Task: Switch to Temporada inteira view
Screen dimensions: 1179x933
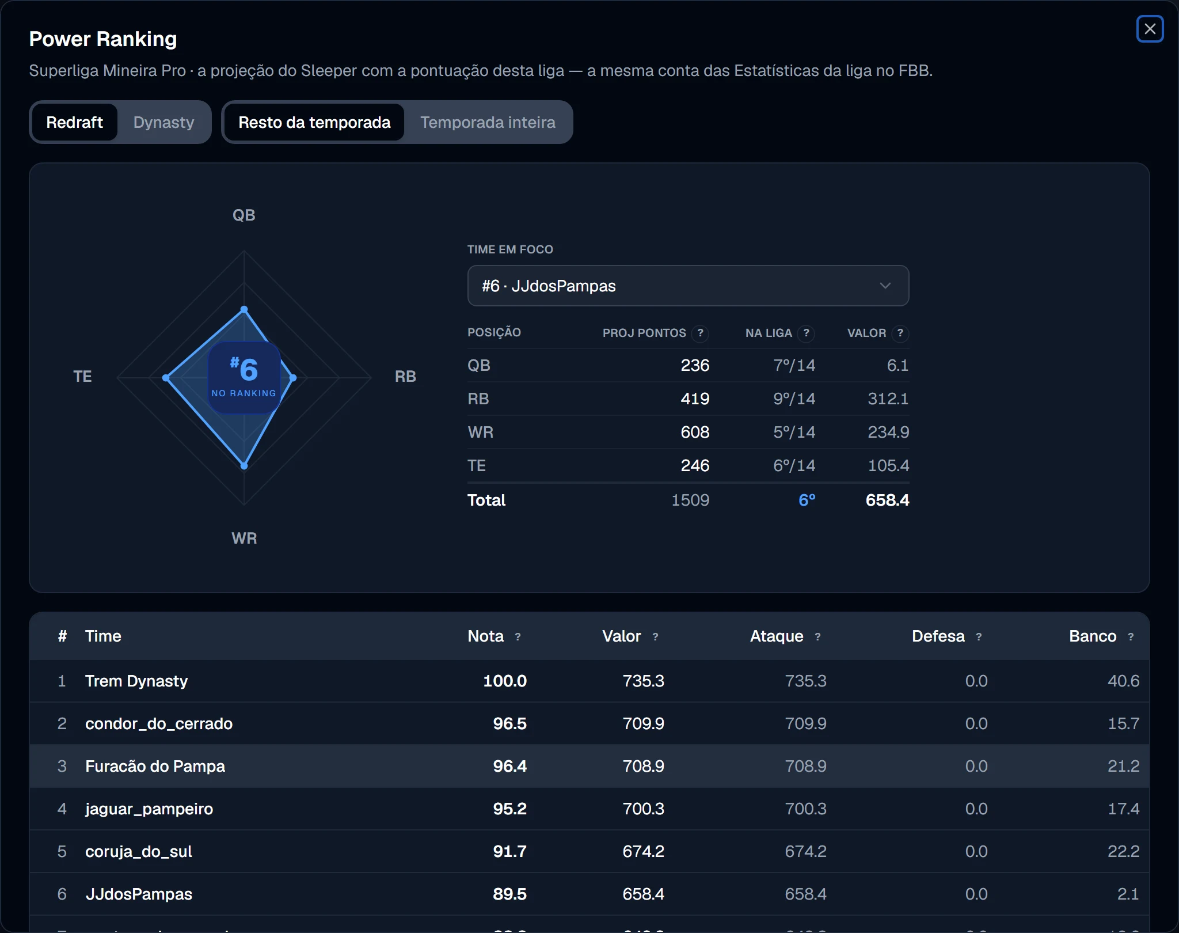Action: tap(488, 122)
